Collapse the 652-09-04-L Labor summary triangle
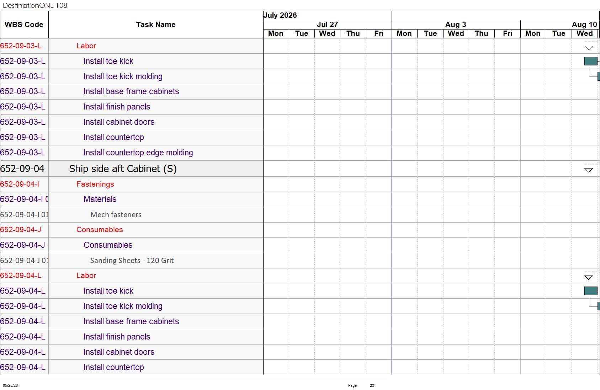 pyautogui.click(x=589, y=277)
